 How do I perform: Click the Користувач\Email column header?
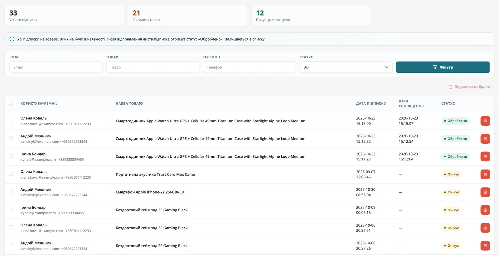pos(39,103)
